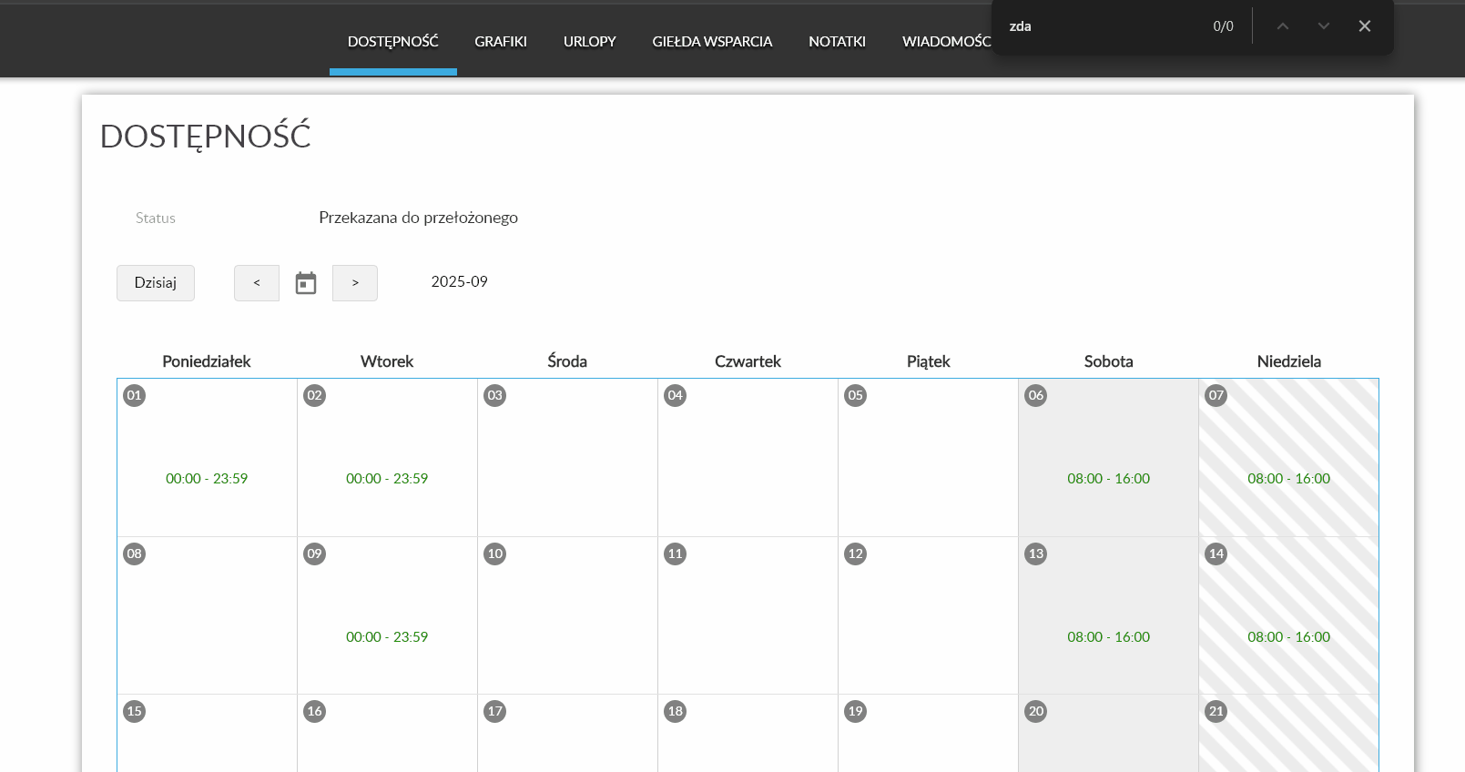This screenshot has height=772, width=1465.
Task: Open the calendar date picker icon
Action: pyautogui.click(x=306, y=283)
